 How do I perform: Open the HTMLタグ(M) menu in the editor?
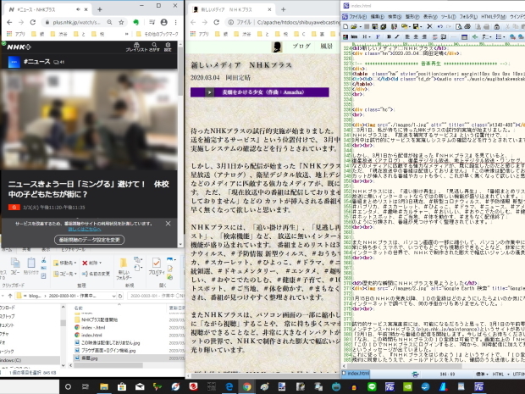[494, 16]
